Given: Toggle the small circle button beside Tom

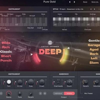Looking at the screenshot, I should 12,80.
